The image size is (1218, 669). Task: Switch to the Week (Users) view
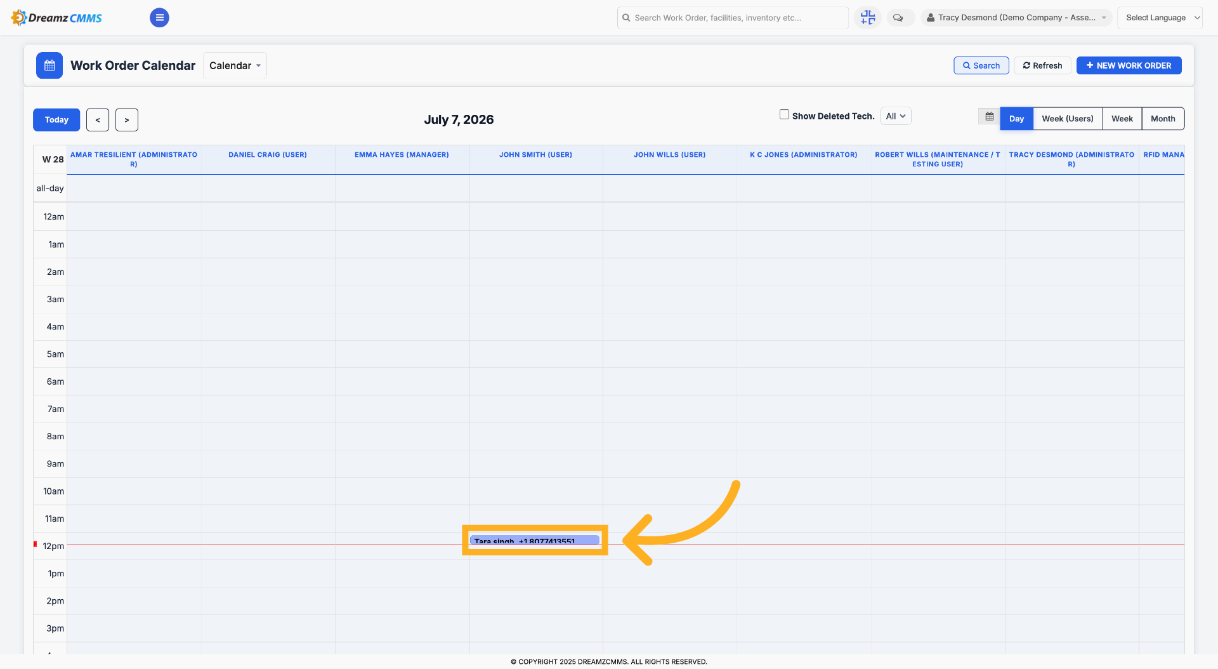coord(1068,119)
